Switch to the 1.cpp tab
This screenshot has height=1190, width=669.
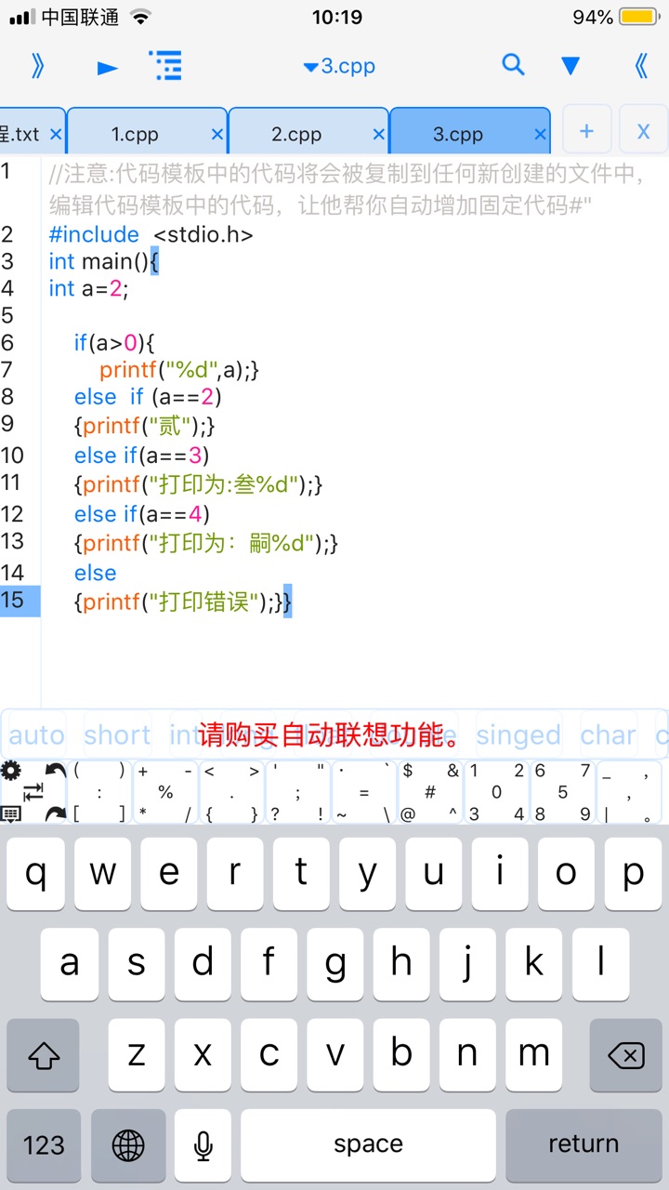[x=136, y=134]
